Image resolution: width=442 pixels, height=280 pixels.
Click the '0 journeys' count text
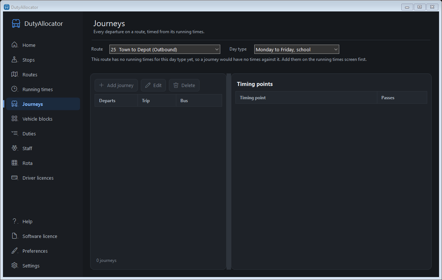click(x=106, y=260)
